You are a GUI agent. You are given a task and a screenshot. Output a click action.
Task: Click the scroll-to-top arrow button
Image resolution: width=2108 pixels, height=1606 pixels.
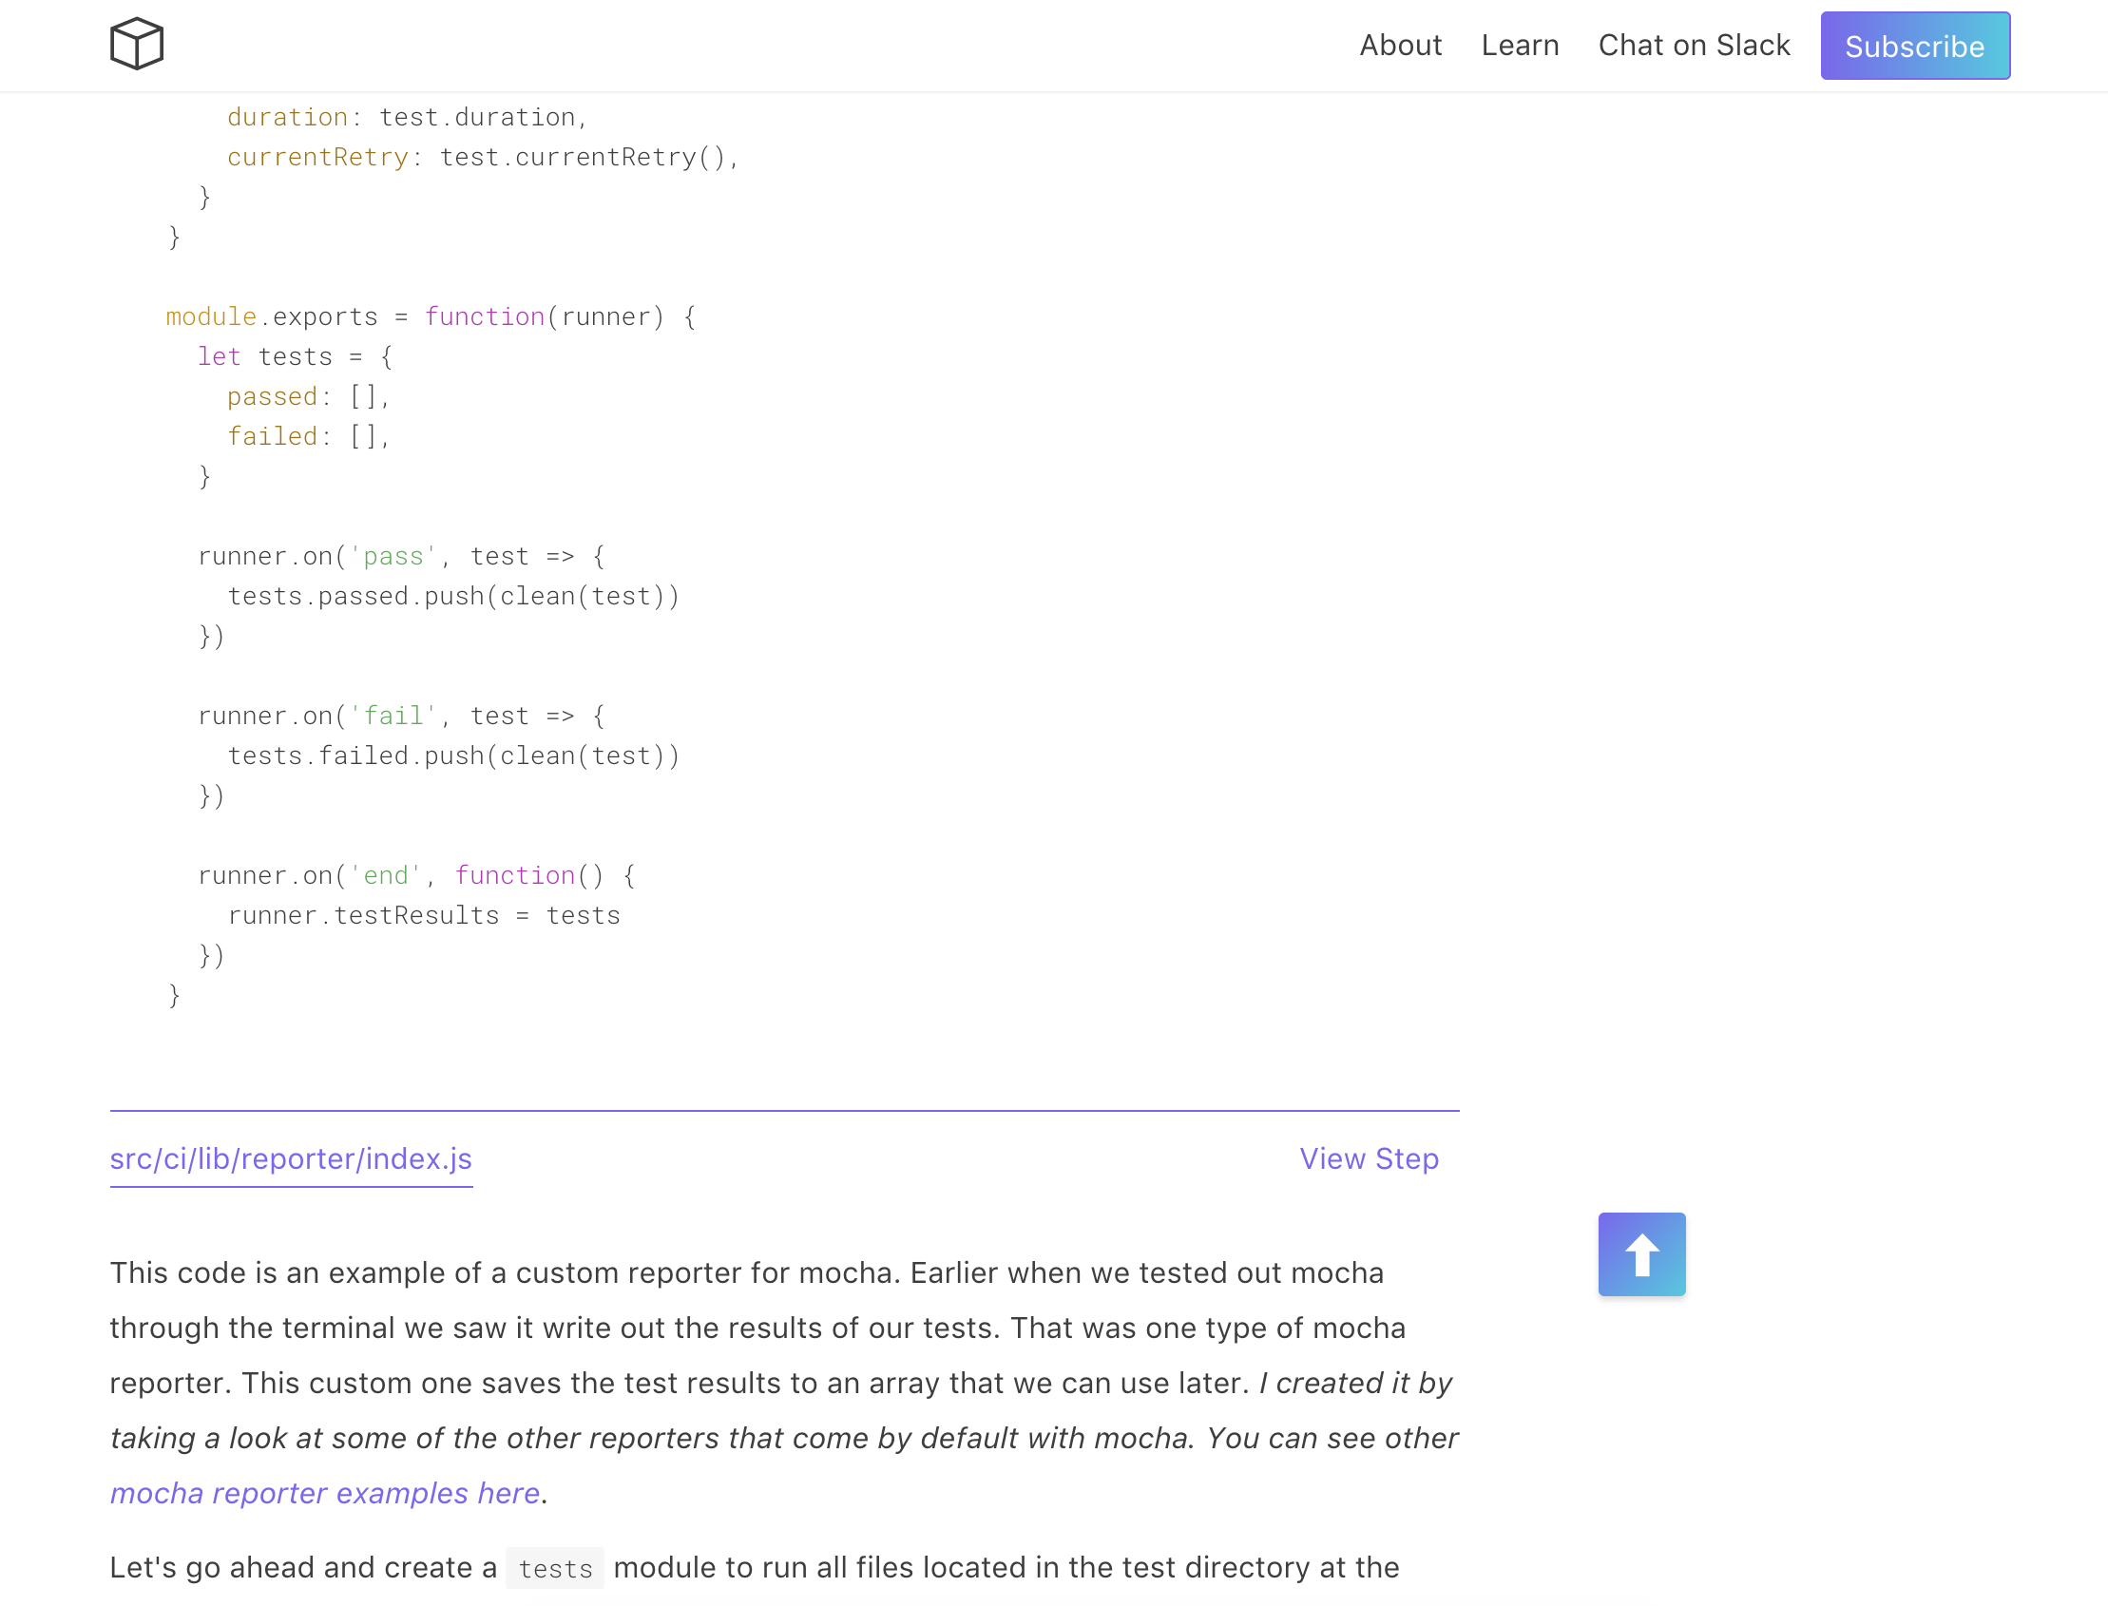pos(1640,1253)
